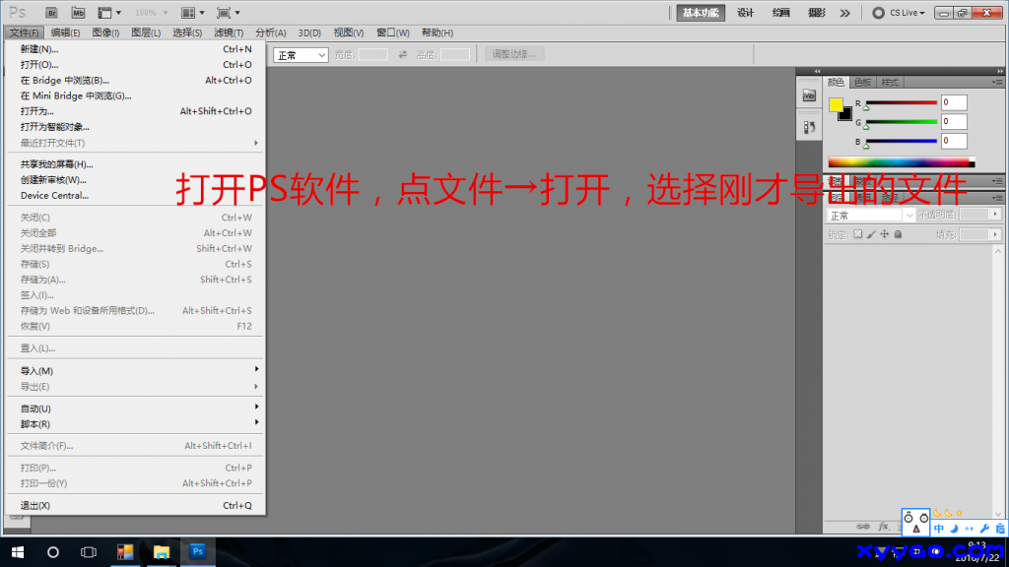Open the collapsed History panel icon
The image size is (1009, 567).
pyautogui.click(x=809, y=127)
